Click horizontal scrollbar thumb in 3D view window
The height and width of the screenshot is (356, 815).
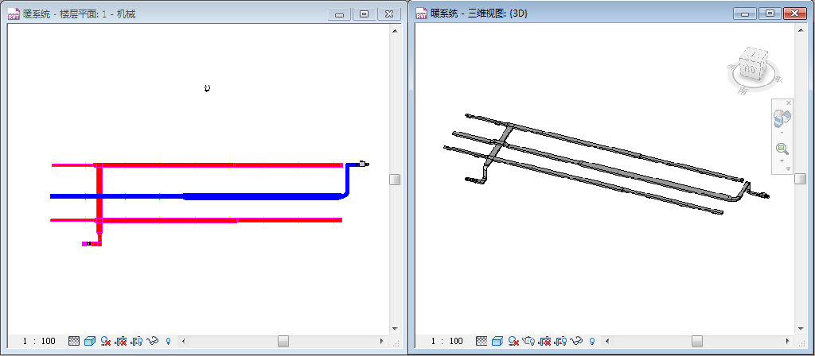[x=697, y=341]
